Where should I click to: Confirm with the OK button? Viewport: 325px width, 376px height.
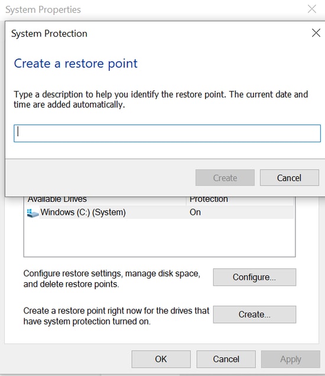(161, 359)
